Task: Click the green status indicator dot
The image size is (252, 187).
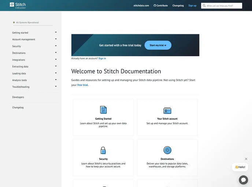Action: coord(14,22)
